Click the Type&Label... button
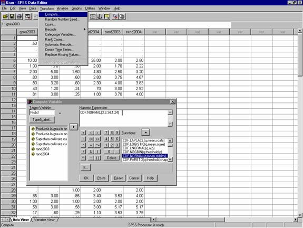303x228 pixels. coord(42,120)
